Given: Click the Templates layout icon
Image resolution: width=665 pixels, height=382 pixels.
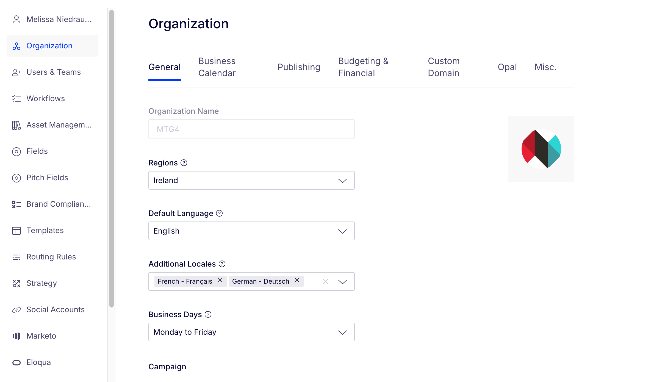Looking at the screenshot, I should (16, 231).
